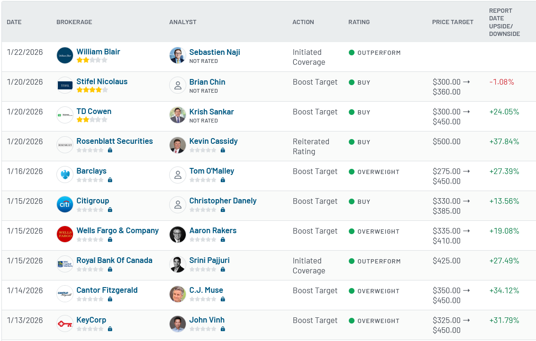
Task: Click the KeyCorp red key logo icon
Action: click(64, 324)
